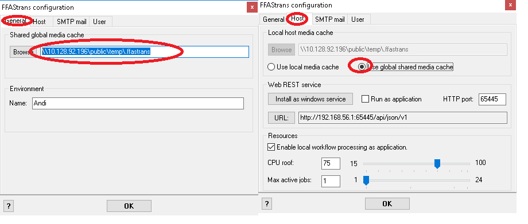Close the left FFAStrans configuration window
Viewport: 528px width, 224px height.
252,7
